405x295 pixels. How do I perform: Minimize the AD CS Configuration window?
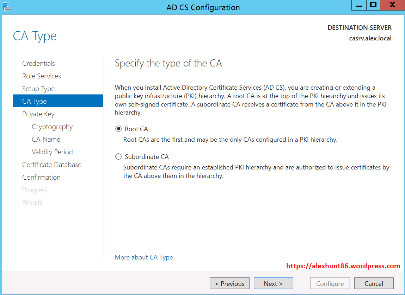358,5
